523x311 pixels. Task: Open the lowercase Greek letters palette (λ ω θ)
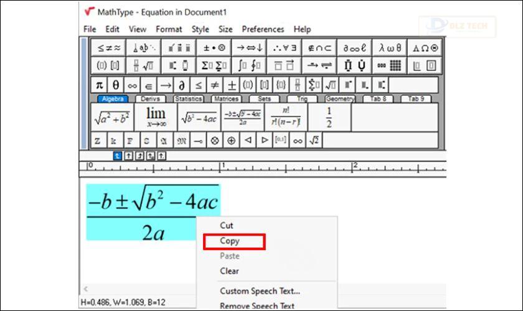(x=390, y=48)
